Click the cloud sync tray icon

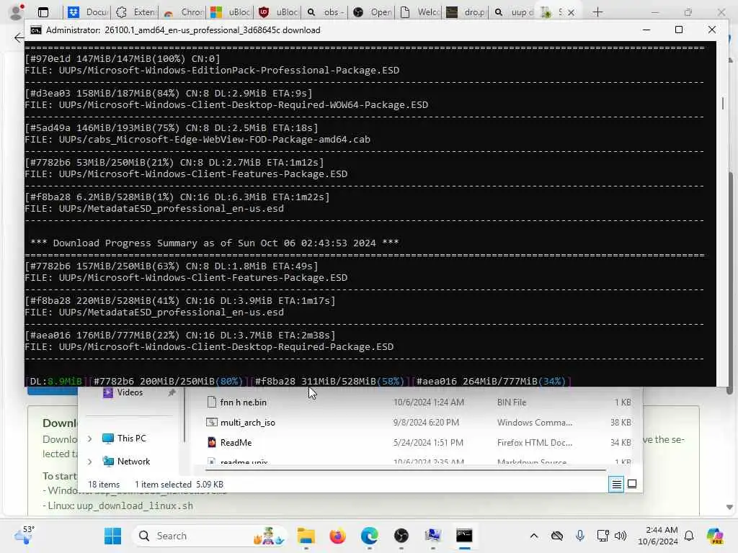click(557, 536)
